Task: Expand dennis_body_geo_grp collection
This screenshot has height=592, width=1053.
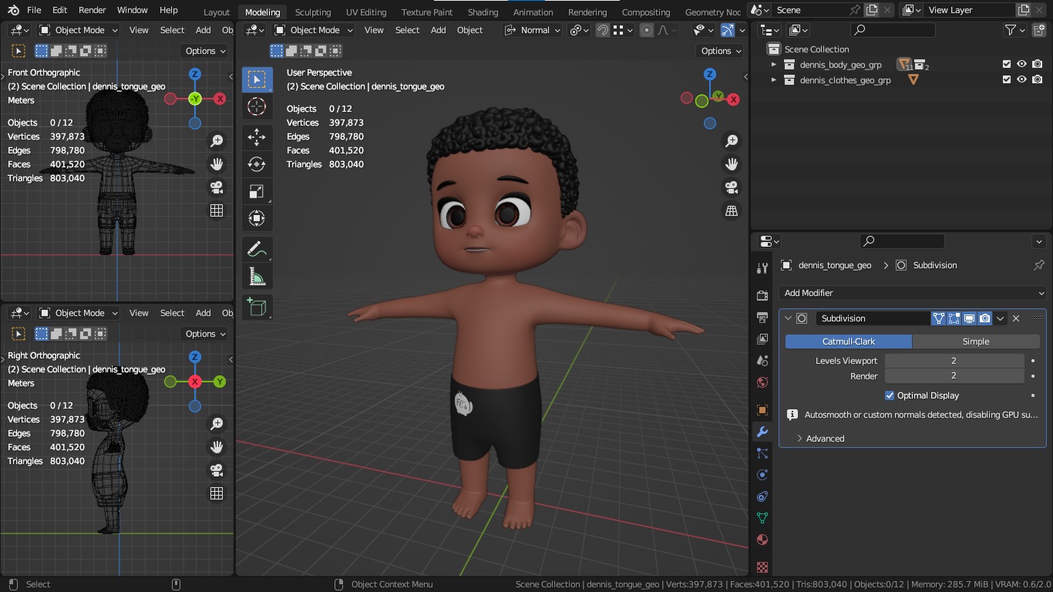Action: point(774,65)
